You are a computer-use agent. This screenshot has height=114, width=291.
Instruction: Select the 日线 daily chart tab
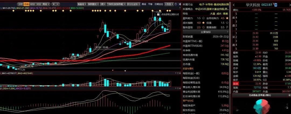[26, 4]
